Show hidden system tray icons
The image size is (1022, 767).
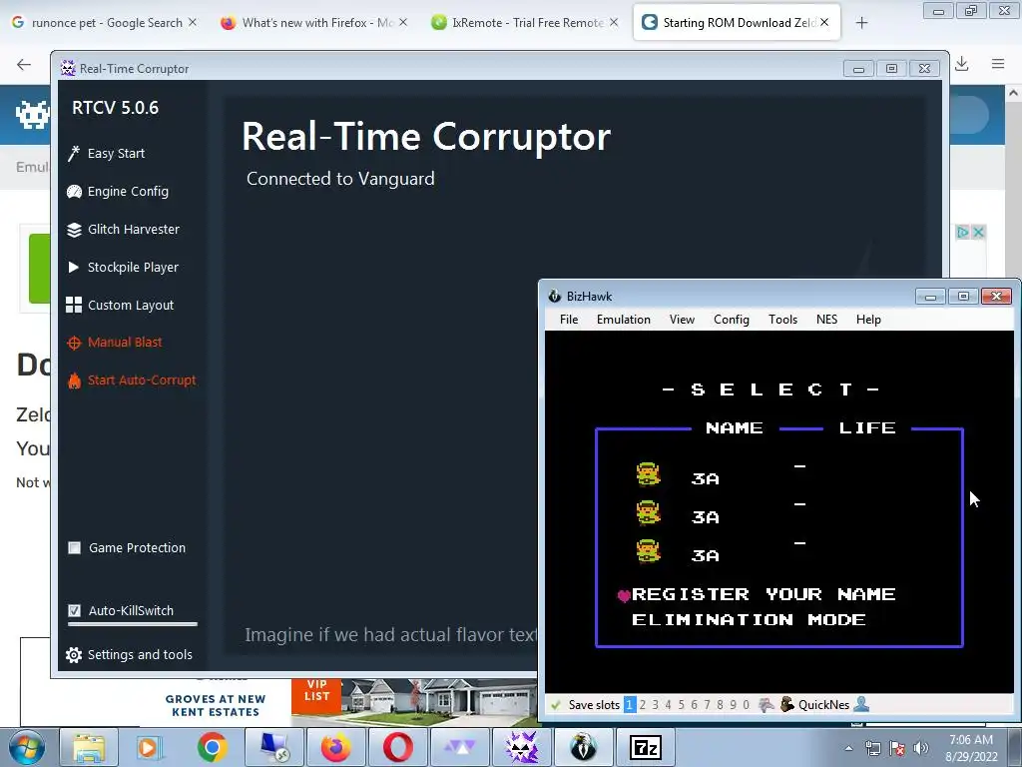pos(848,748)
